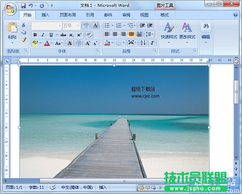Open the font size dropdown showing 五号
The height and width of the screenshot is (194, 242).
pyautogui.click(x=78, y=26)
